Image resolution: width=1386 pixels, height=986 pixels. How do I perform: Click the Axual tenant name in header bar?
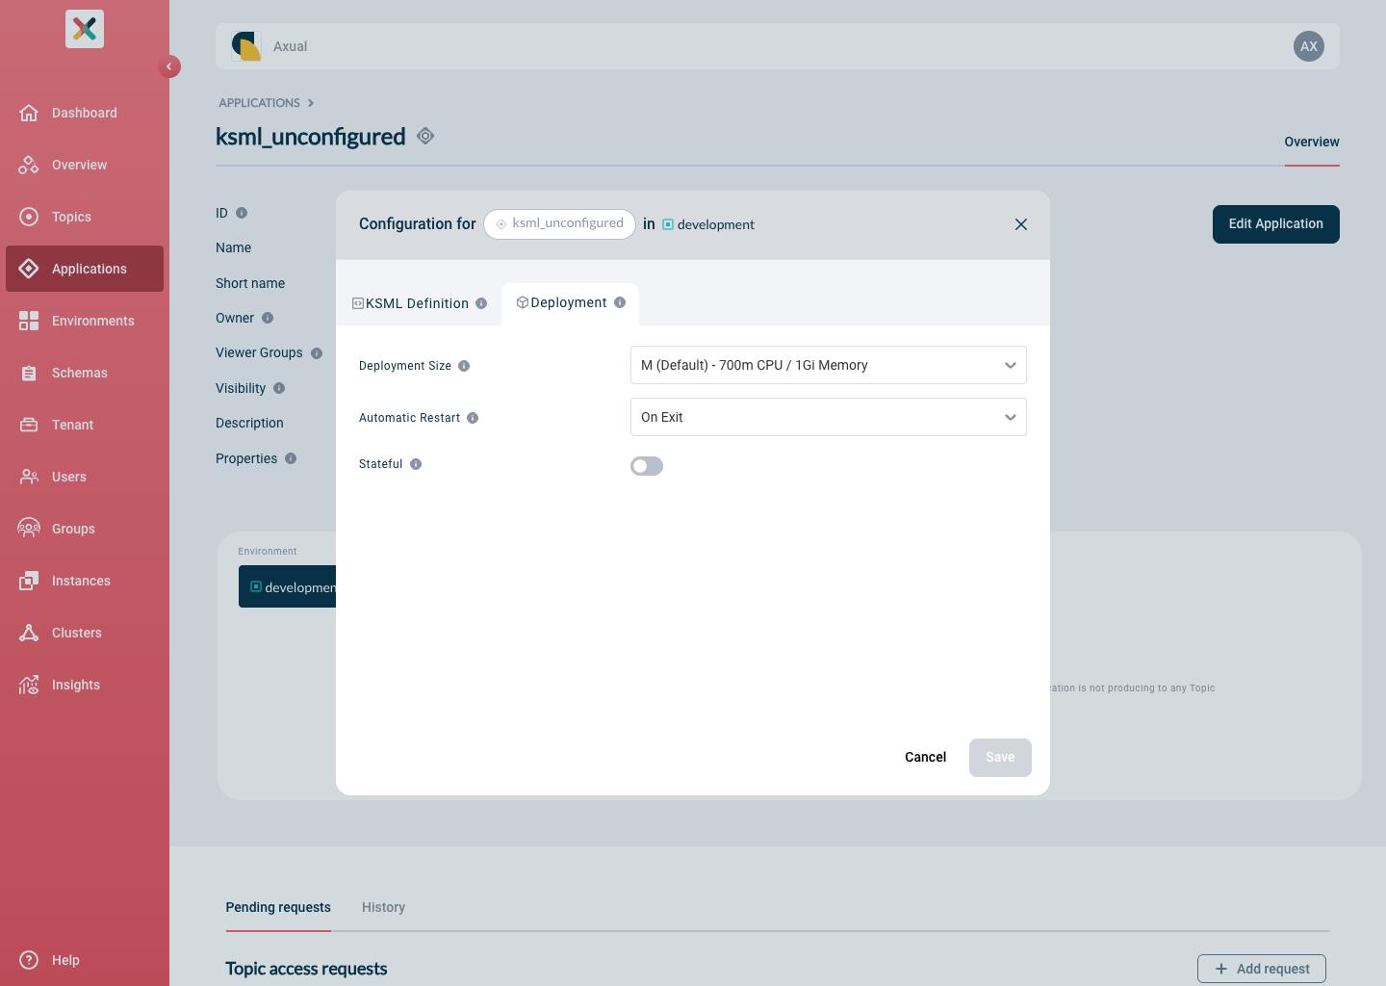tap(290, 46)
